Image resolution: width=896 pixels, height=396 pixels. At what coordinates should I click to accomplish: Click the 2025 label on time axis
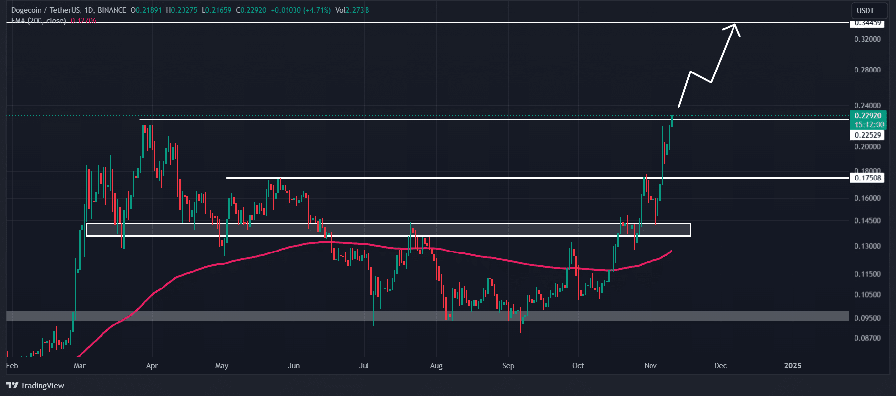pyautogui.click(x=793, y=365)
